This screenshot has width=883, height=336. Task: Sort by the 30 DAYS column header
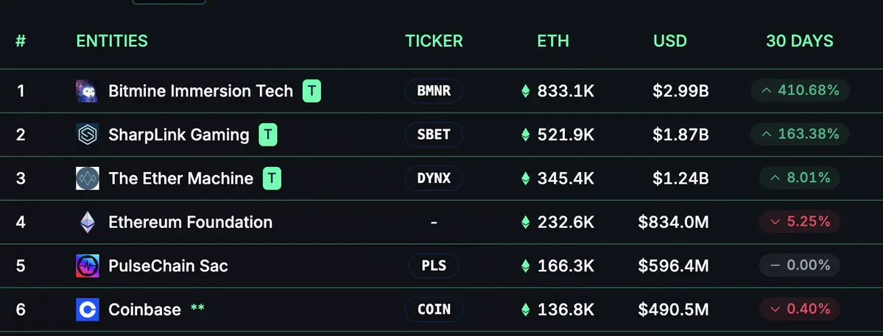tap(800, 41)
